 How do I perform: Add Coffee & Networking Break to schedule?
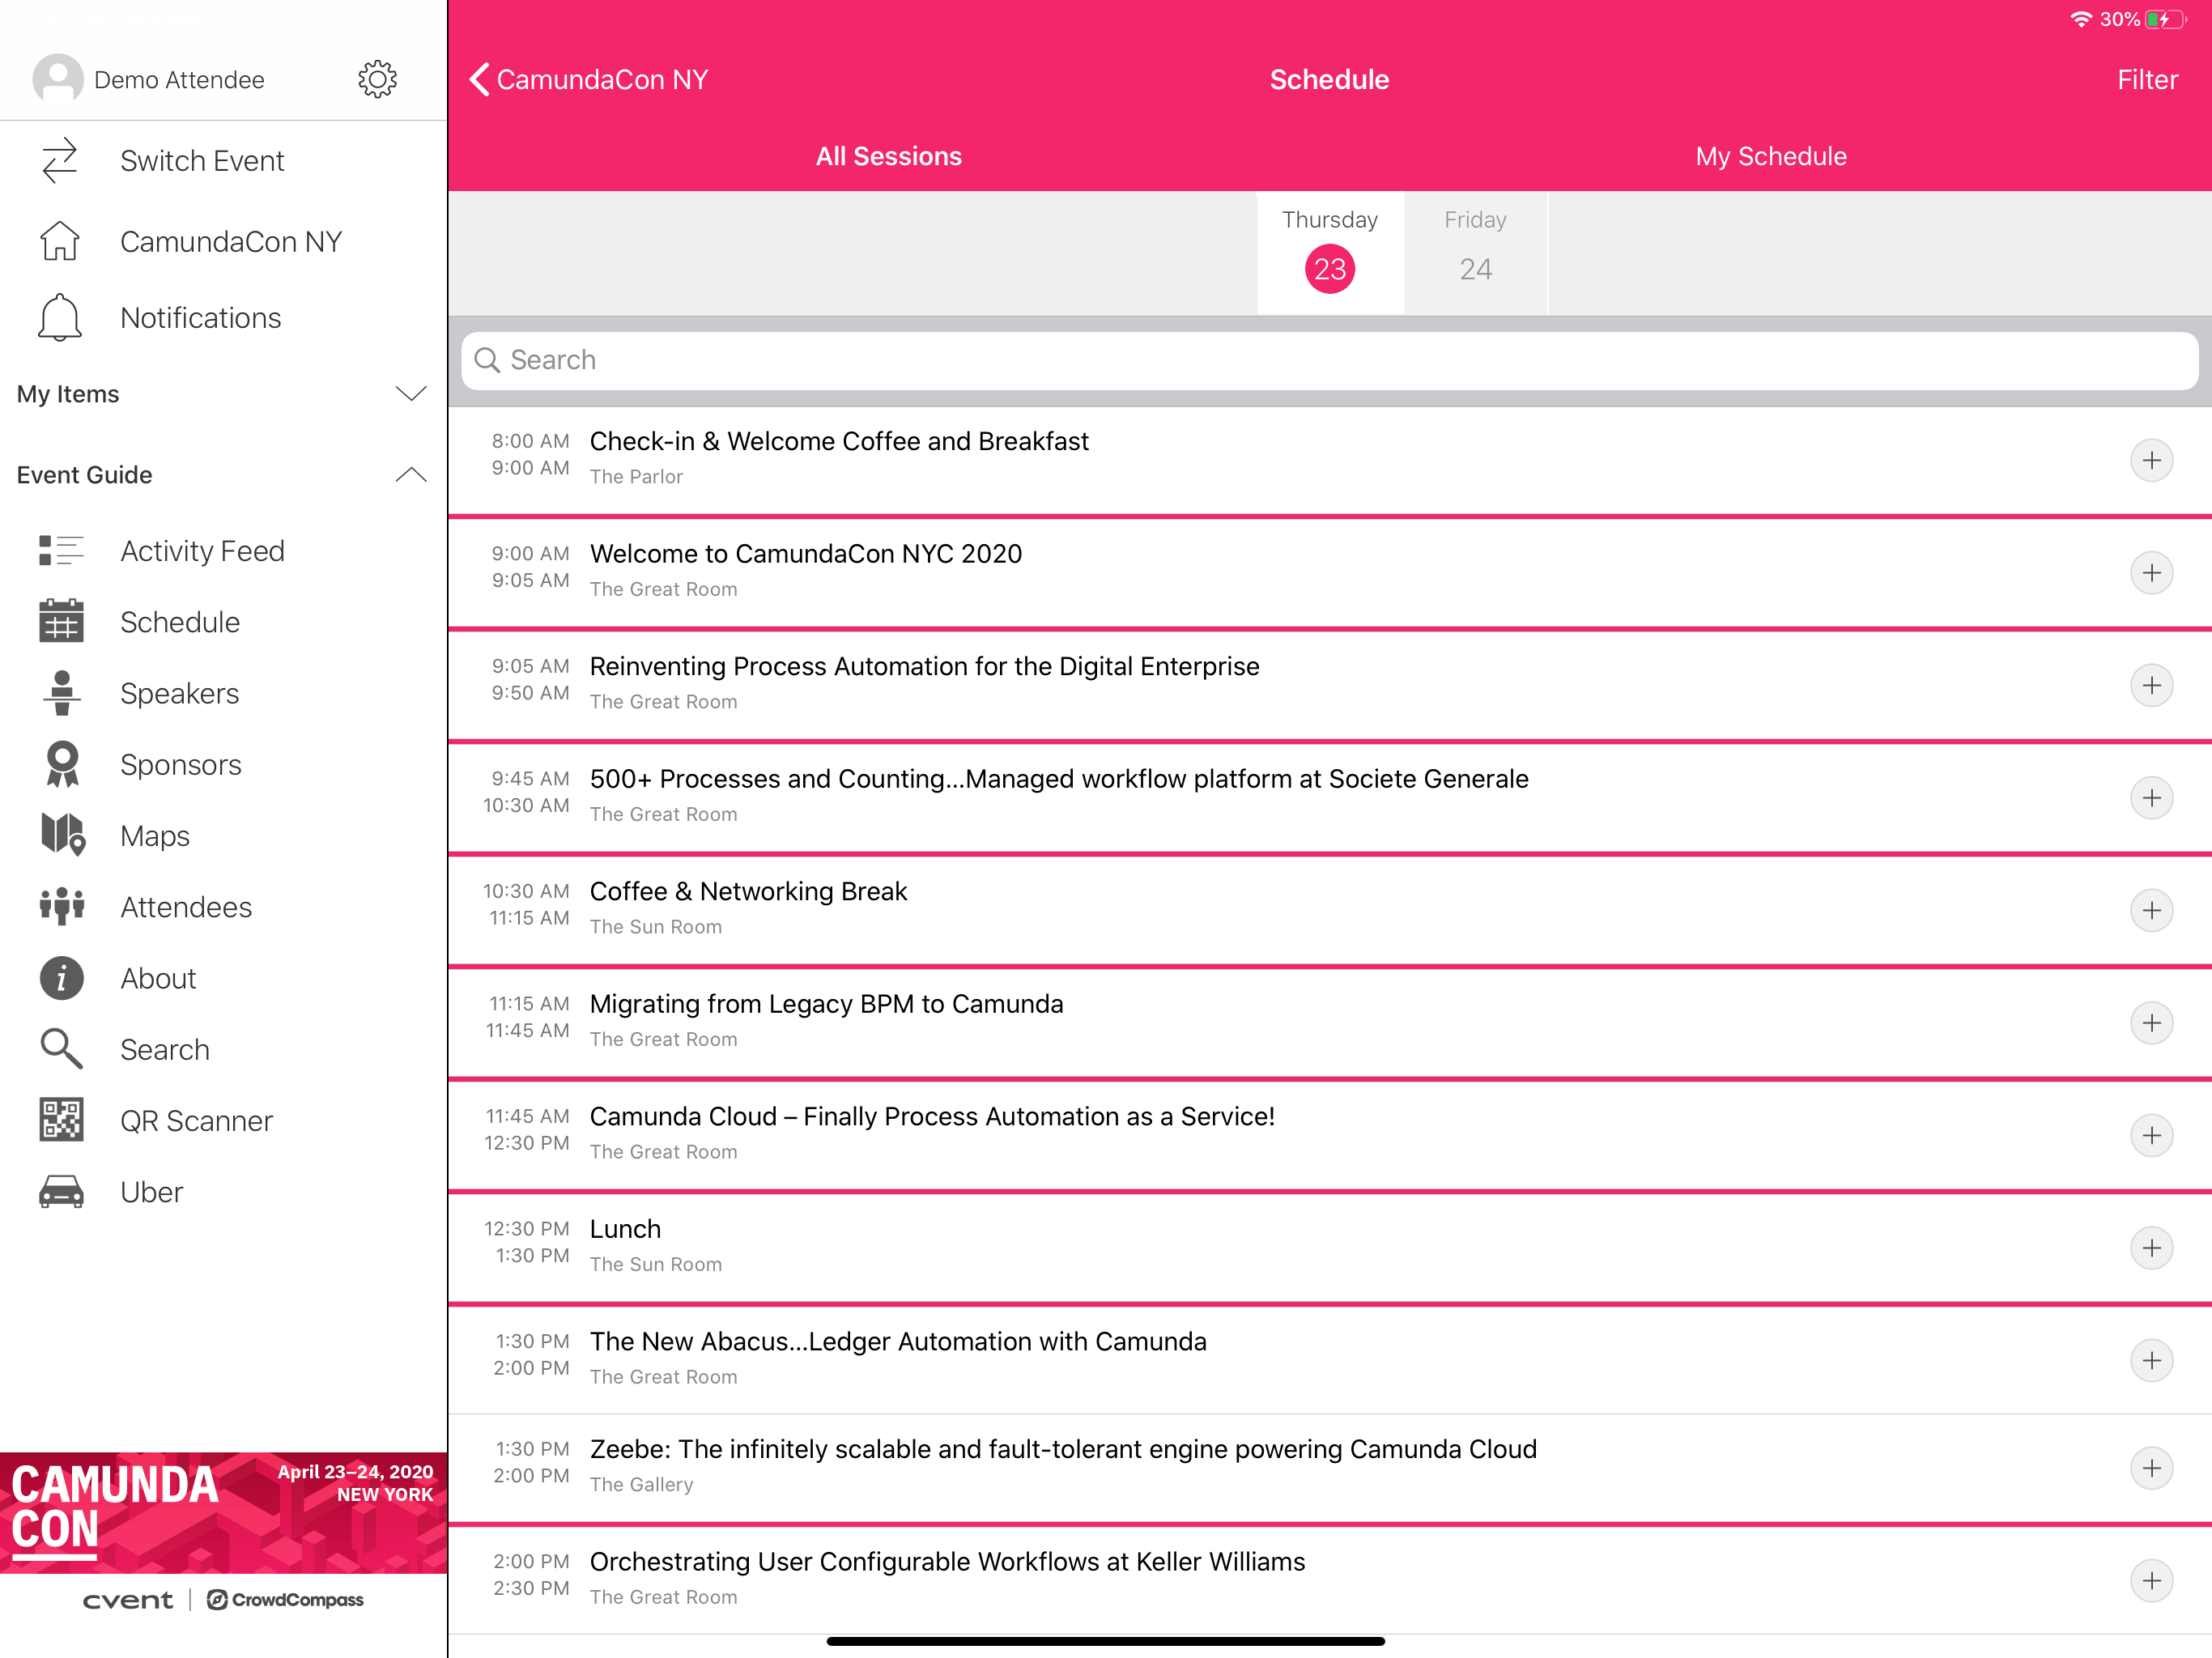tap(2151, 910)
